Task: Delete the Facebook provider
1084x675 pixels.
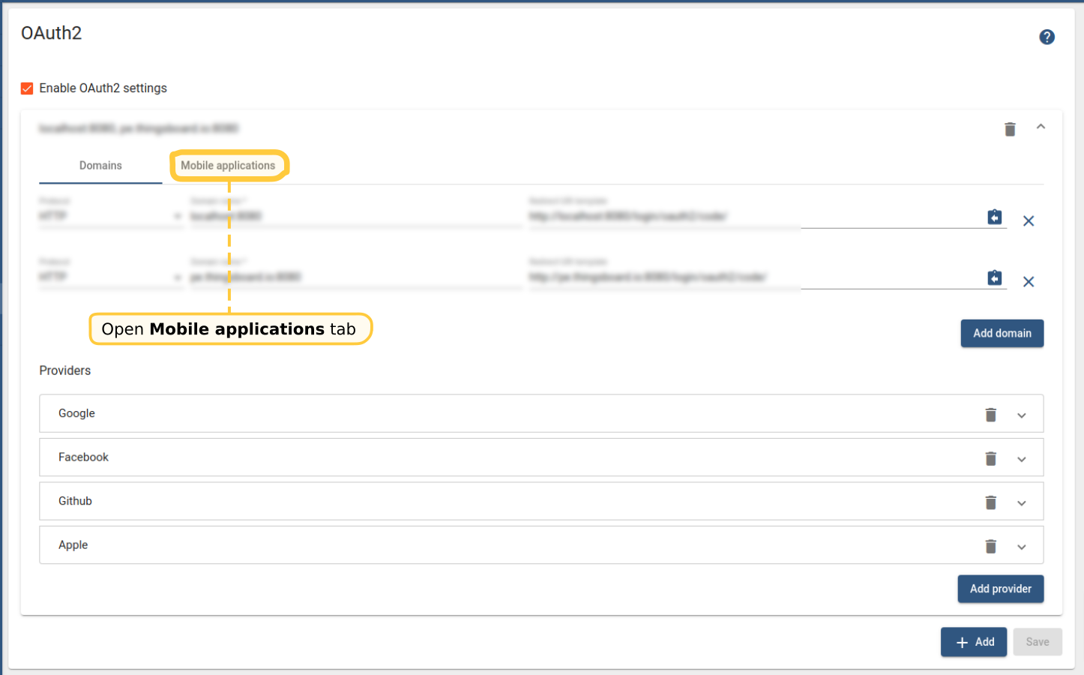Action: click(x=990, y=459)
